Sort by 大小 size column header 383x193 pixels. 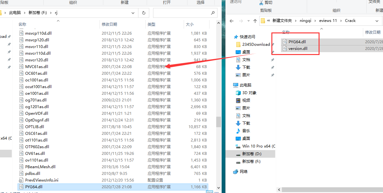click(x=189, y=24)
